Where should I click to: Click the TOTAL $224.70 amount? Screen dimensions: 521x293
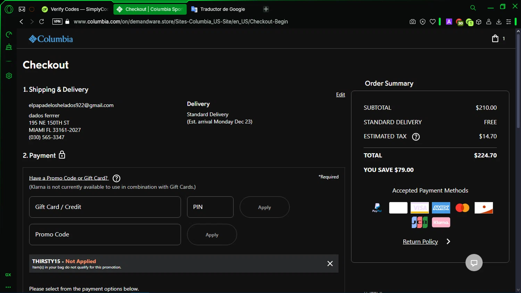485,155
